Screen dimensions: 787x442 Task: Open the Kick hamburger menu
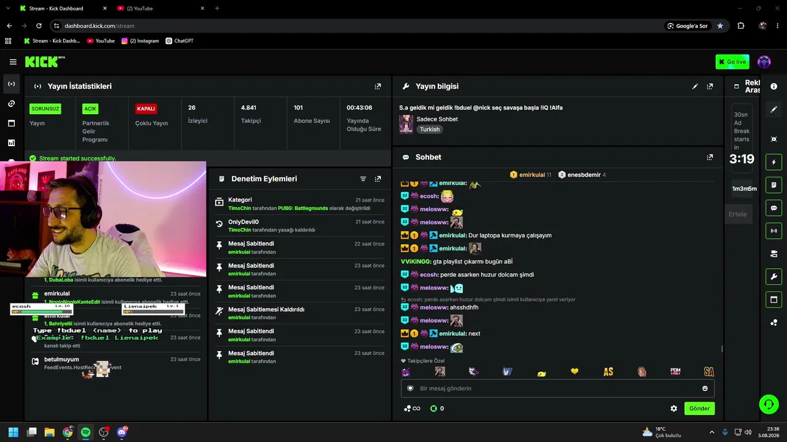click(x=13, y=62)
